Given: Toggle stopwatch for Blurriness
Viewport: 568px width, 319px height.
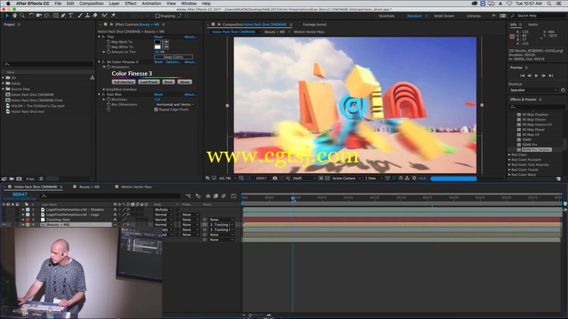Looking at the screenshot, I should [109, 99].
